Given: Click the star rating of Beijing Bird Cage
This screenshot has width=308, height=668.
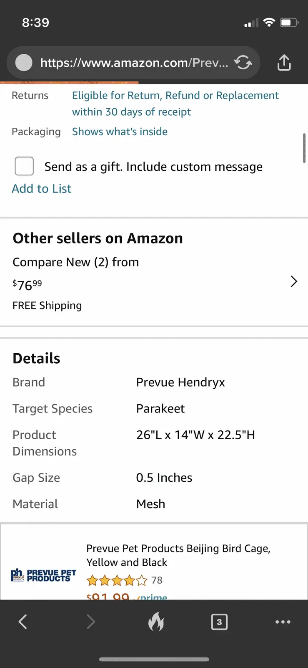Looking at the screenshot, I should [x=117, y=580].
